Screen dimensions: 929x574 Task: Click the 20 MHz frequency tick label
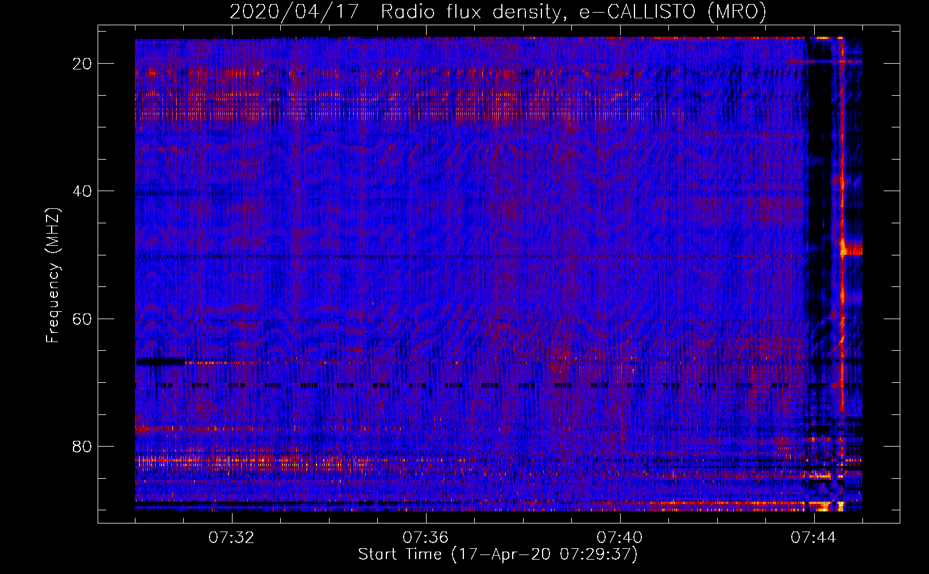pos(82,64)
